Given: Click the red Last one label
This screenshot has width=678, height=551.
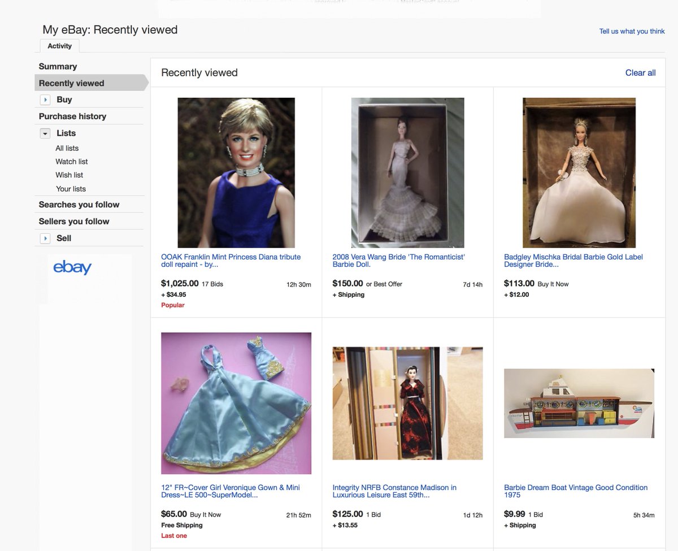Looking at the screenshot, I should 174,536.
